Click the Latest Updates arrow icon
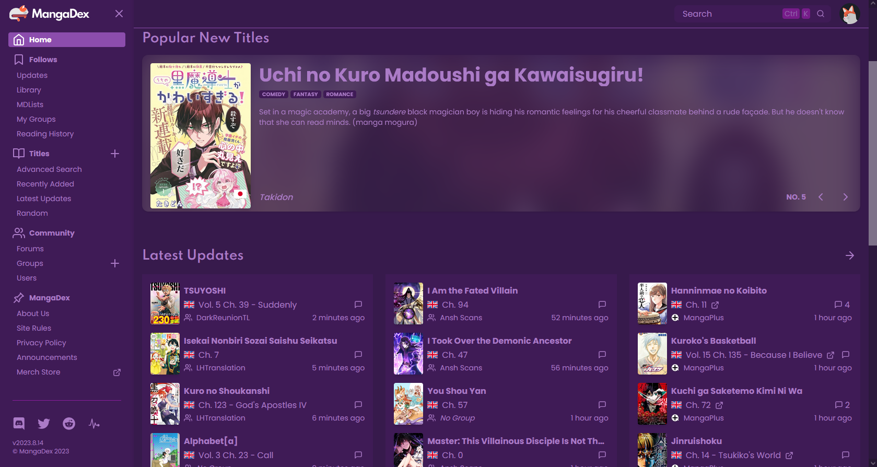The image size is (877, 467). (x=850, y=255)
